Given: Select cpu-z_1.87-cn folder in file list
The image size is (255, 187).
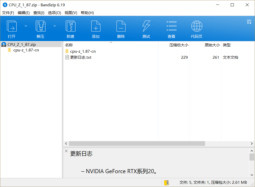Looking at the screenshot, I should 83,51.
